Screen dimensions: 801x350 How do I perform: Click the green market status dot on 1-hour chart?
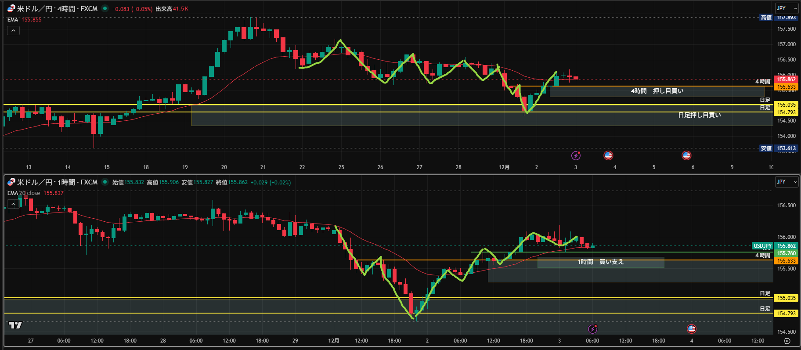[x=105, y=182]
